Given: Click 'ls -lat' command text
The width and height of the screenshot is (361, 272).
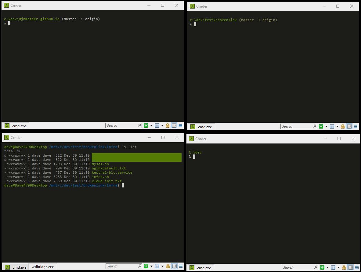Looking at the screenshot, I should point(129,147).
